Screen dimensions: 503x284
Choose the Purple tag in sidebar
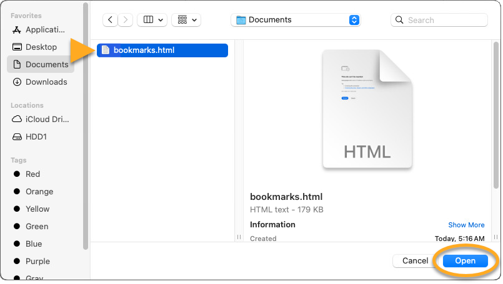pos(37,261)
